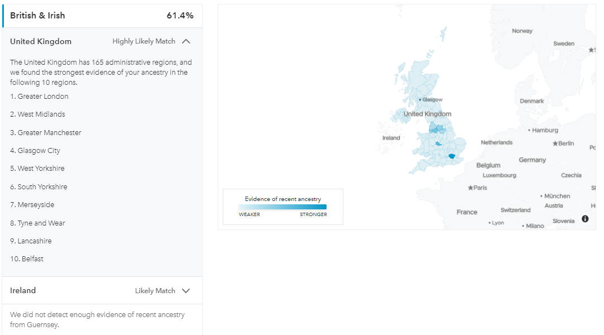Click the Milano dot marker on map

click(523, 226)
